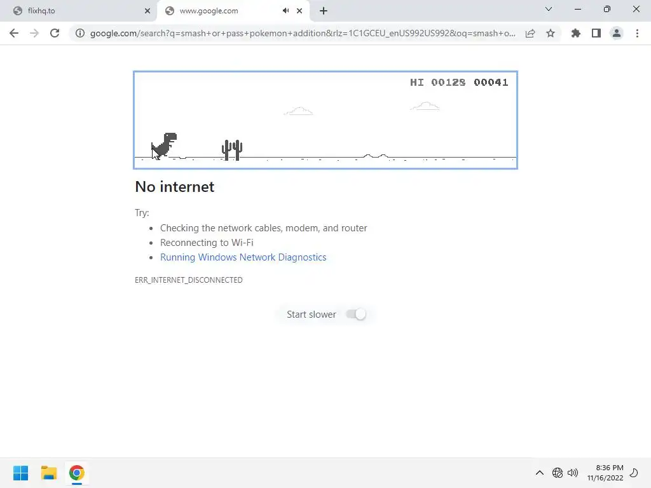
Task: Open the clock and date 8:36 PM
Action: click(x=605, y=473)
